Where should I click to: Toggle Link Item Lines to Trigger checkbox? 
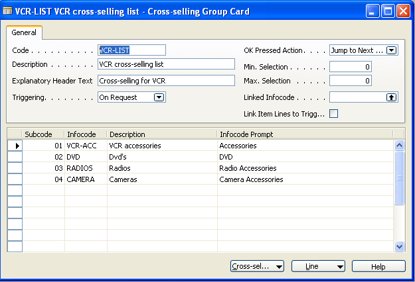[x=334, y=114]
